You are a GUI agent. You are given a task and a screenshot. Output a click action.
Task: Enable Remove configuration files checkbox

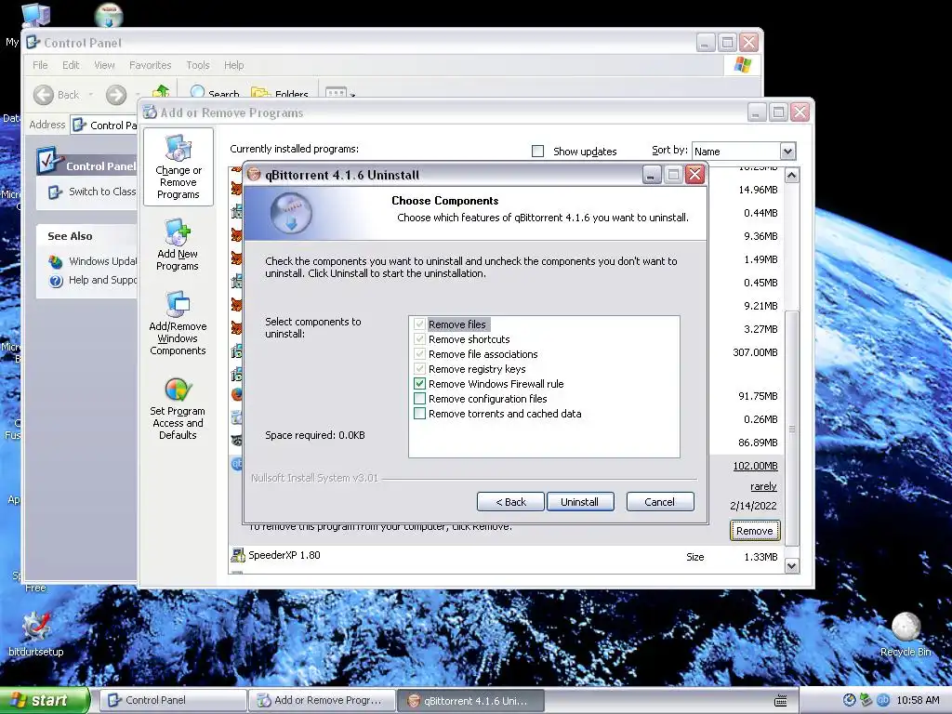tap(419, 398)
